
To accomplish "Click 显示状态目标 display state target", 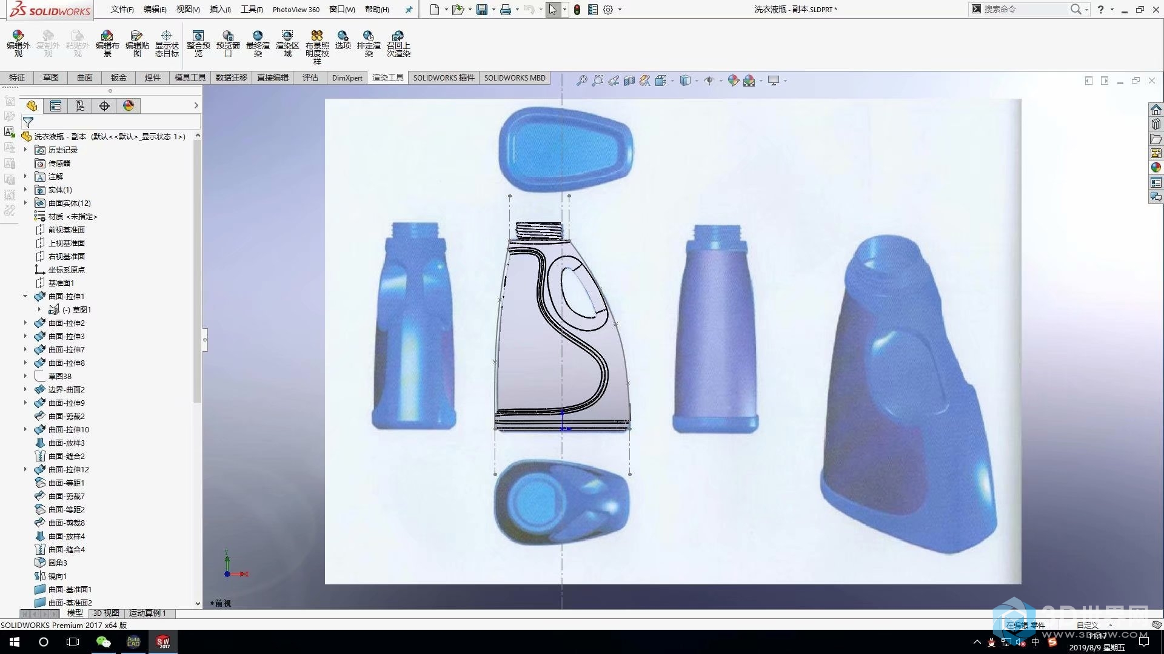I will click(167, 44).
